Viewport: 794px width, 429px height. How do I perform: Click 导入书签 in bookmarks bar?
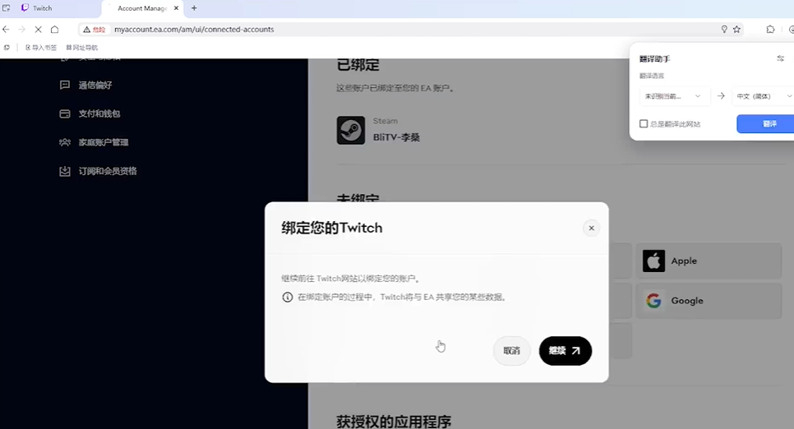click(41, 48)
